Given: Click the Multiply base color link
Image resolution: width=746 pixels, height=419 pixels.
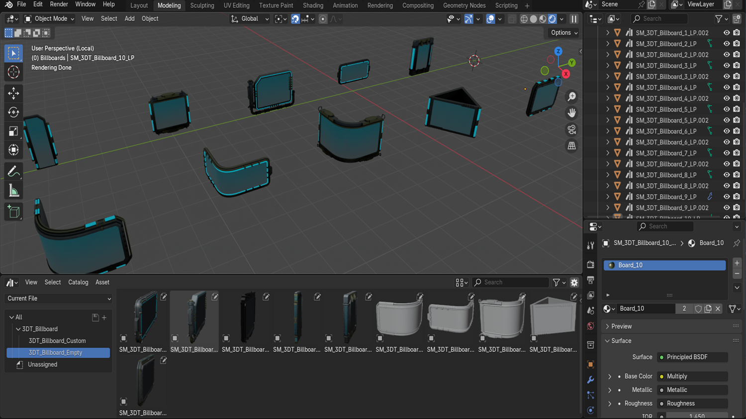Looking at the screenshot, I should 692,376.
